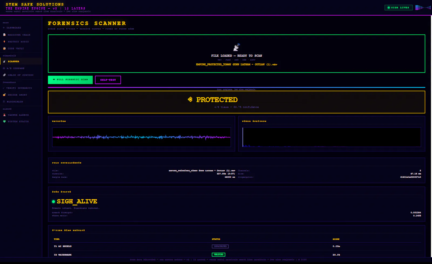This screenshot has width=432, height=264.
Task: Click the 0.001394 breath strength value
Action: 416,213
